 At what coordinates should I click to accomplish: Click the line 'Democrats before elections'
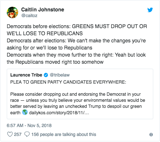point(77,30)
